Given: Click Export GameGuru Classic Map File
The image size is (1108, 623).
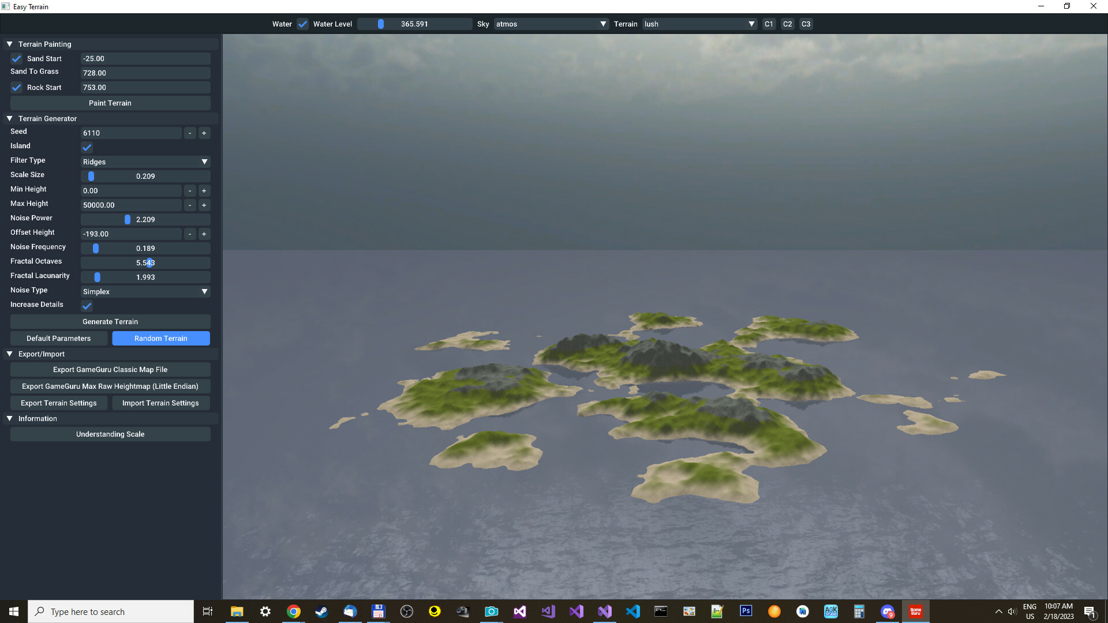Looking at the screenshot, I should pyautogui.click(x=110, y=369).
